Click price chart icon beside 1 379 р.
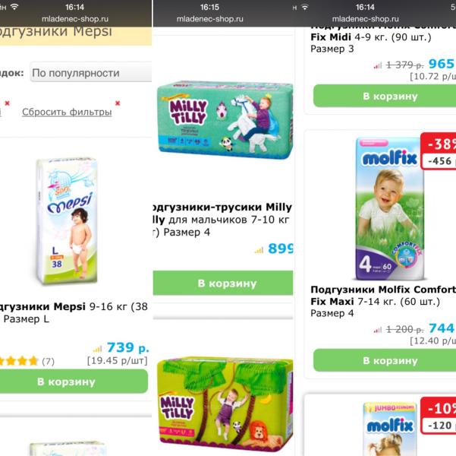This screenshot has width=456, height=456. (x=378, y=65)
